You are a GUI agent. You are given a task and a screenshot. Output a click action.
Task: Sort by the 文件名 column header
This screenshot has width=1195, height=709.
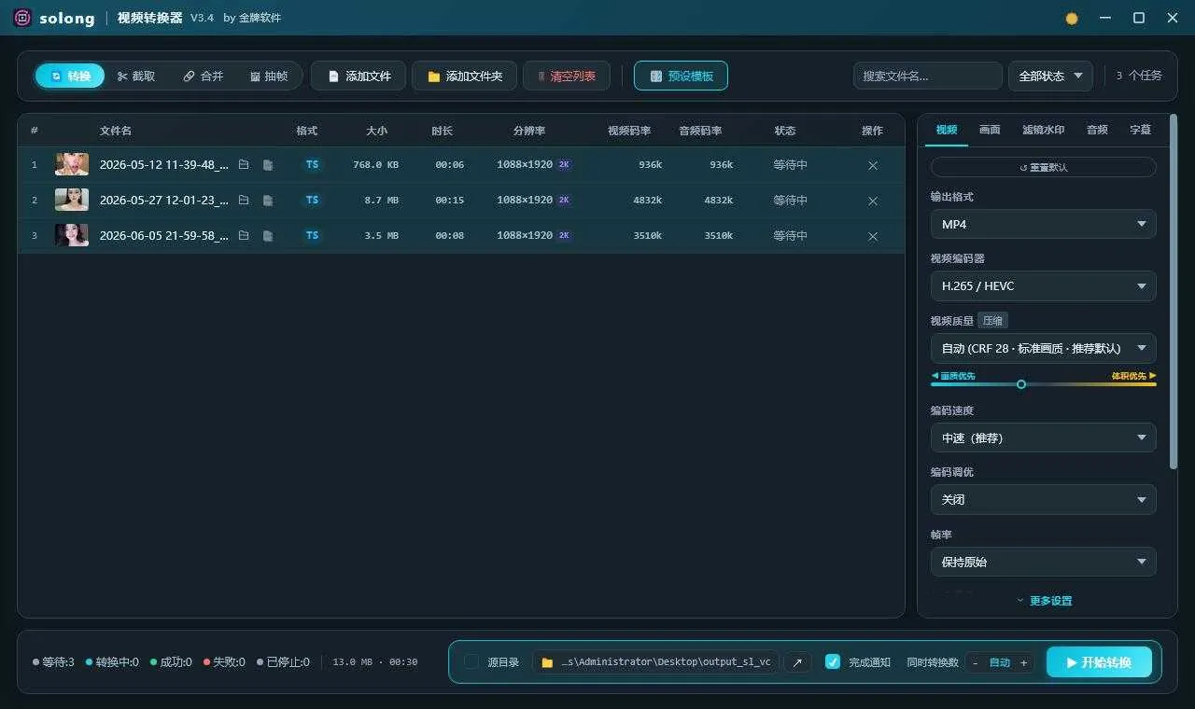116,131
